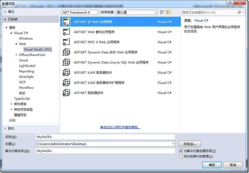249x173 pixels.
Task: Click the search magnifier icon
Action: 239,12
